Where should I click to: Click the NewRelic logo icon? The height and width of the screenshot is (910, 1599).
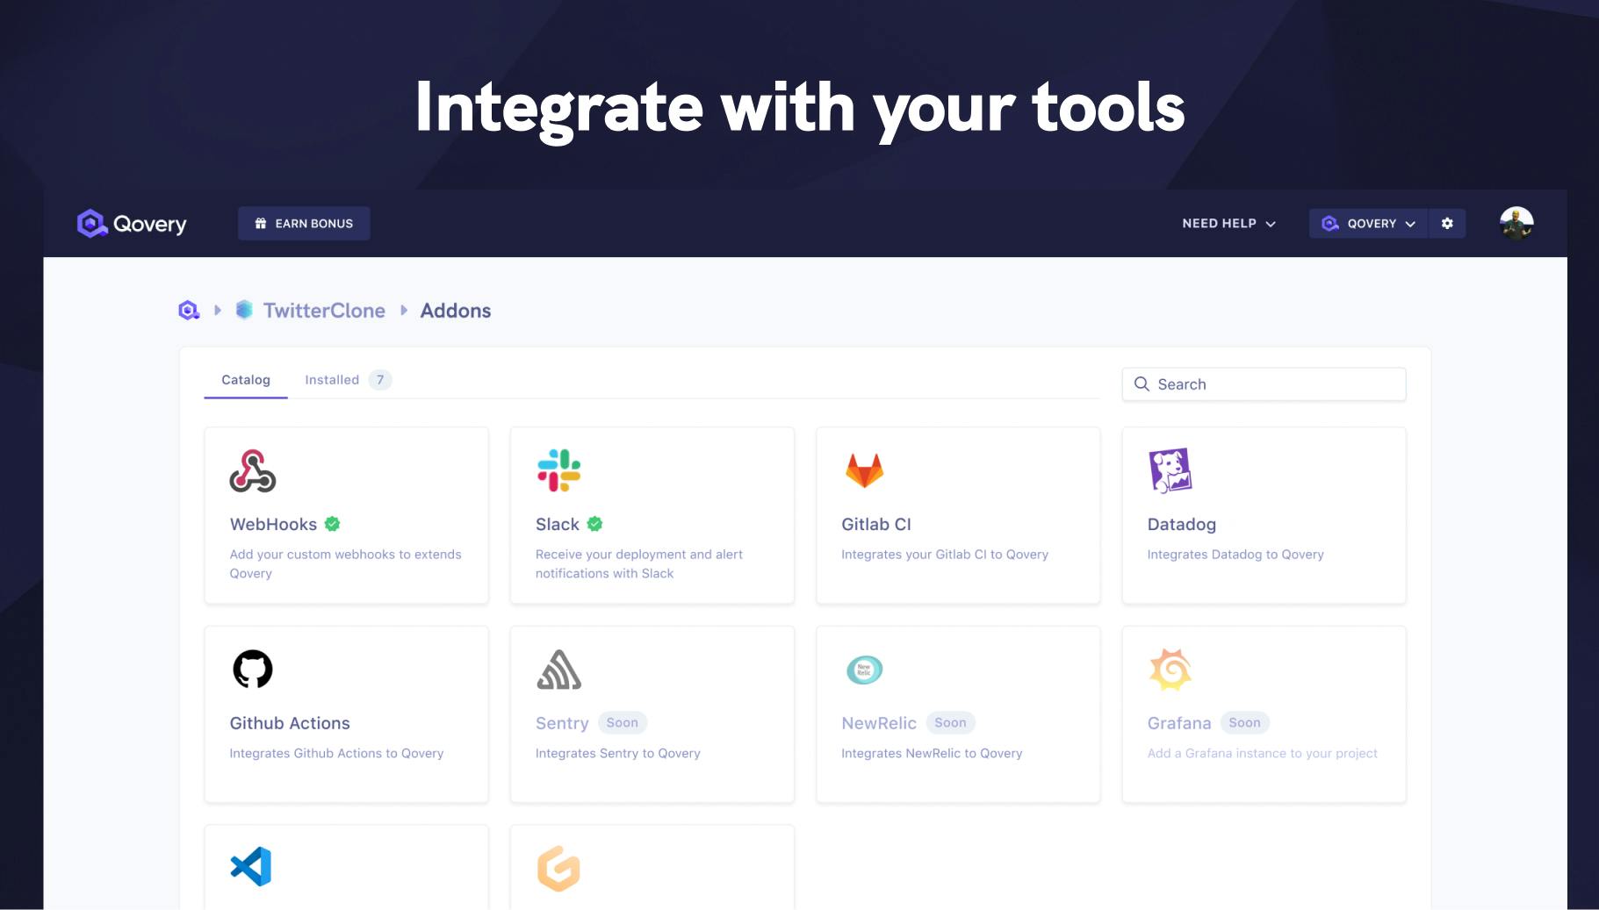(x=864, y=670)
